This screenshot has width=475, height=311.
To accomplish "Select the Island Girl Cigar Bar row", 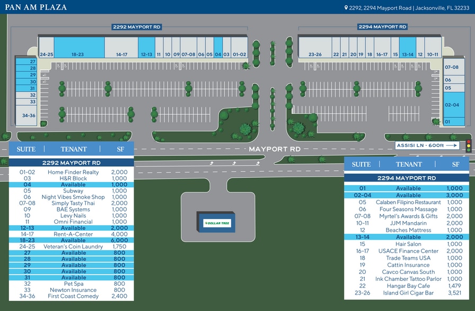I will coord(407,292).
